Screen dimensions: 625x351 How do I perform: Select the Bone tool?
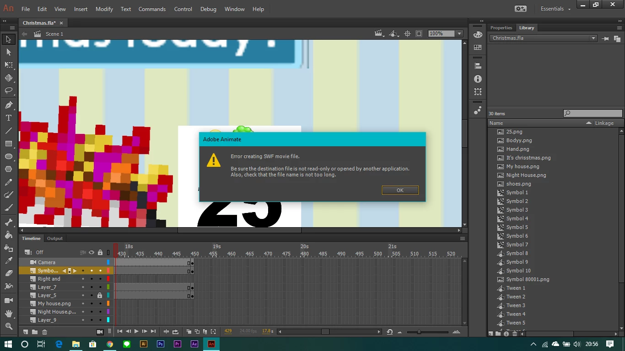[8, 222]
